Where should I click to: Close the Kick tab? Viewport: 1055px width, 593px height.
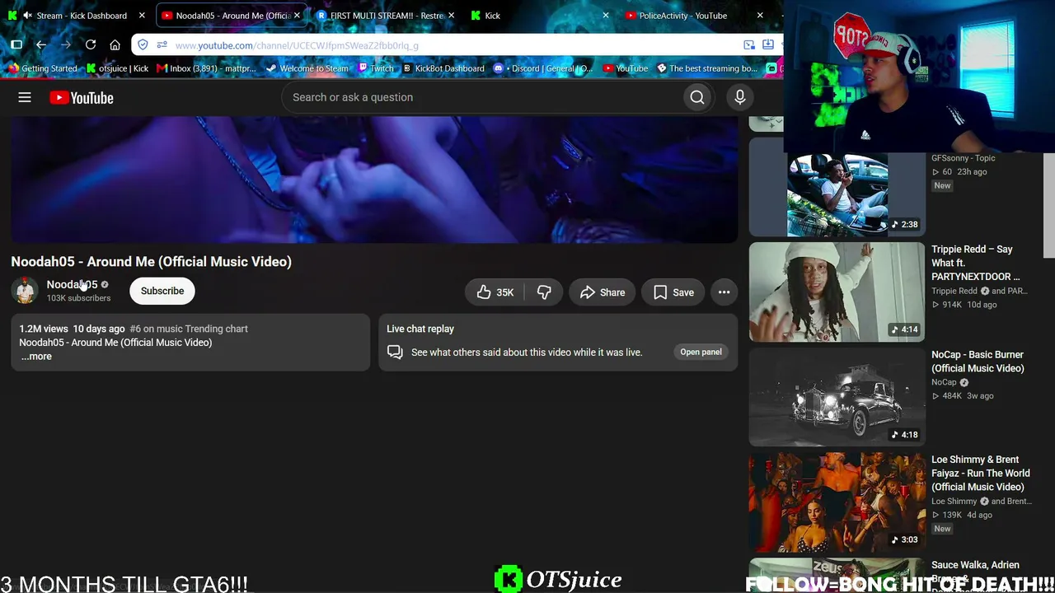point(606,16)
